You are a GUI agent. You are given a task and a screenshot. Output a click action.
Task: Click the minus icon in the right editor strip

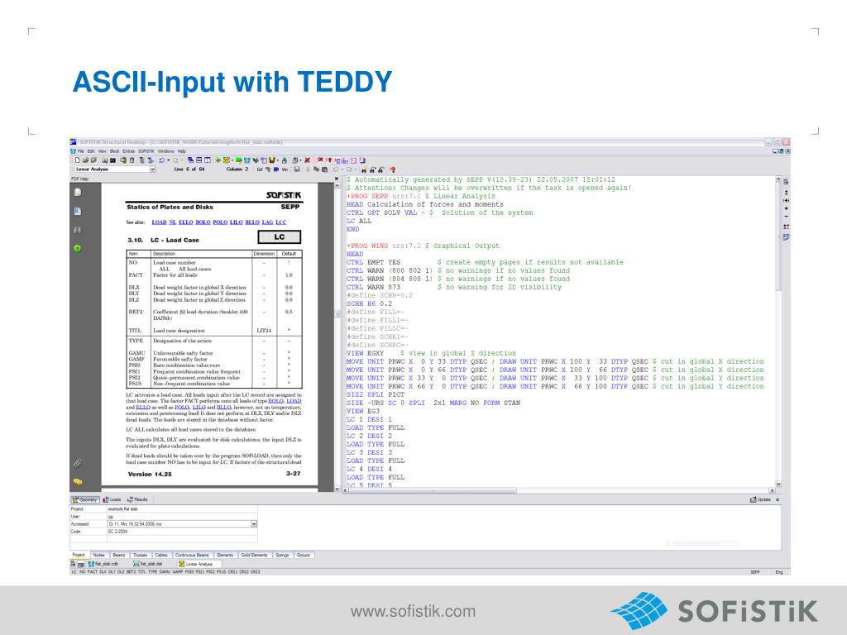pos(786,217)
